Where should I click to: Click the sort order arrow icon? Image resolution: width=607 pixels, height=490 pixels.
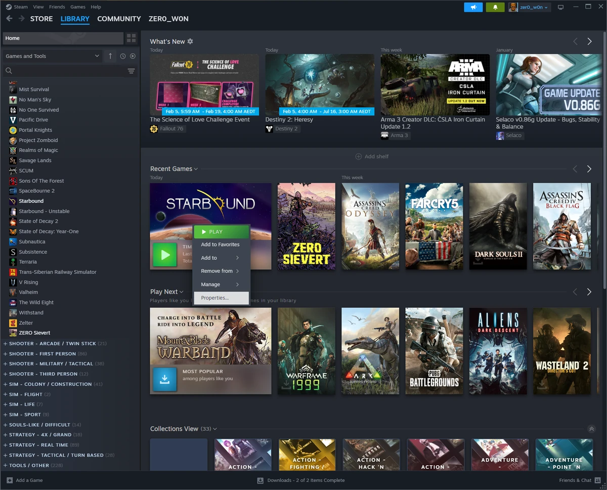click(110, 56)
